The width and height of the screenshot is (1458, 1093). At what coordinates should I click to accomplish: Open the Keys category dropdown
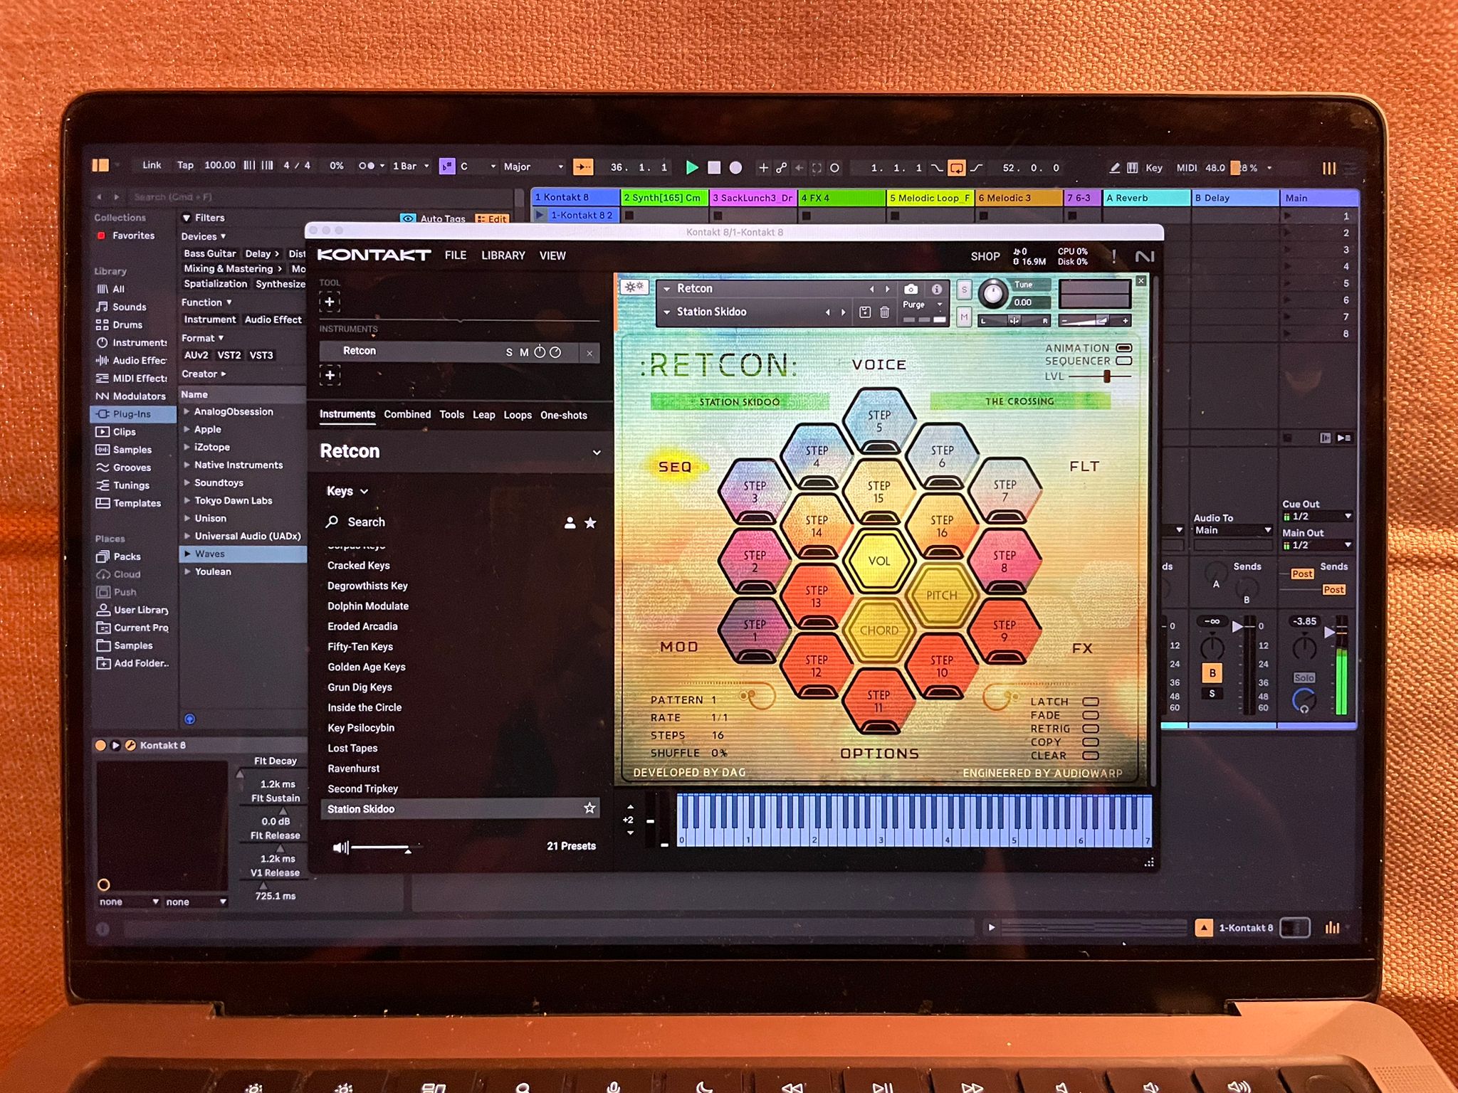click(x=347, y=491)
